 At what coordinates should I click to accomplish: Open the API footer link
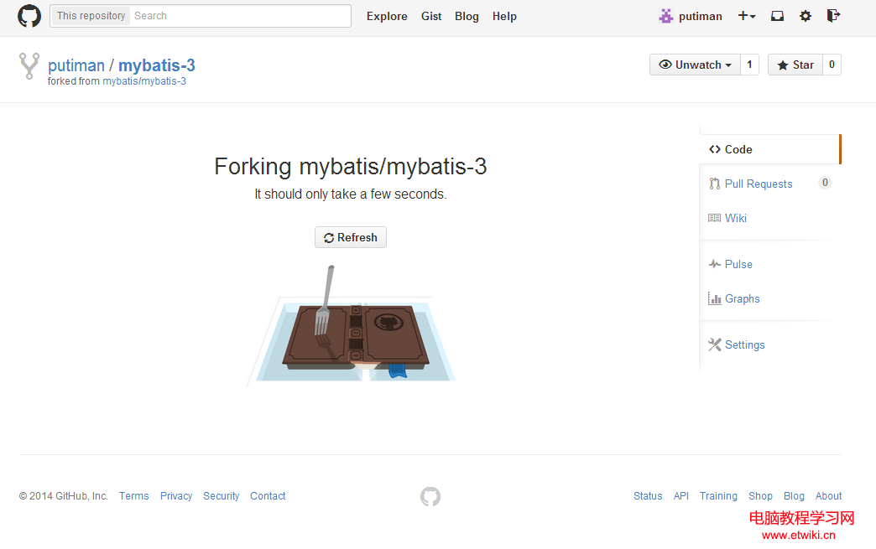[681, 496]
